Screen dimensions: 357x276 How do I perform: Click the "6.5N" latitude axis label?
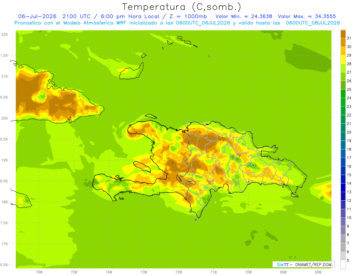point(4,265)
